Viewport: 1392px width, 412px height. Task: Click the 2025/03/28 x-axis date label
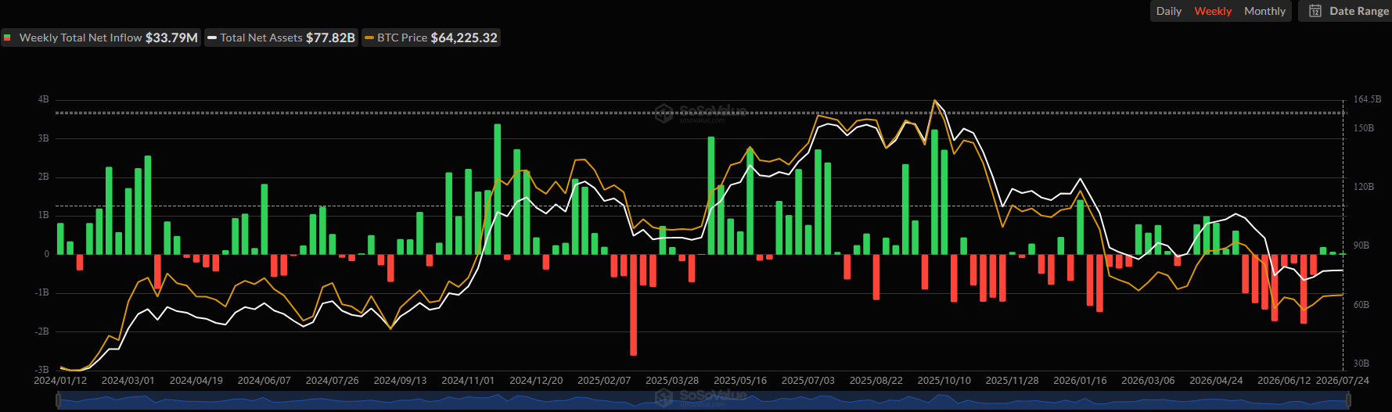pos(672,381)
